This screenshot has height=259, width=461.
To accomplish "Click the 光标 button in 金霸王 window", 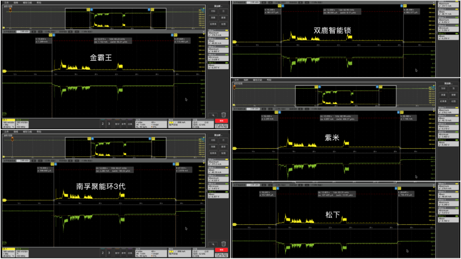I will coord(213,11).
